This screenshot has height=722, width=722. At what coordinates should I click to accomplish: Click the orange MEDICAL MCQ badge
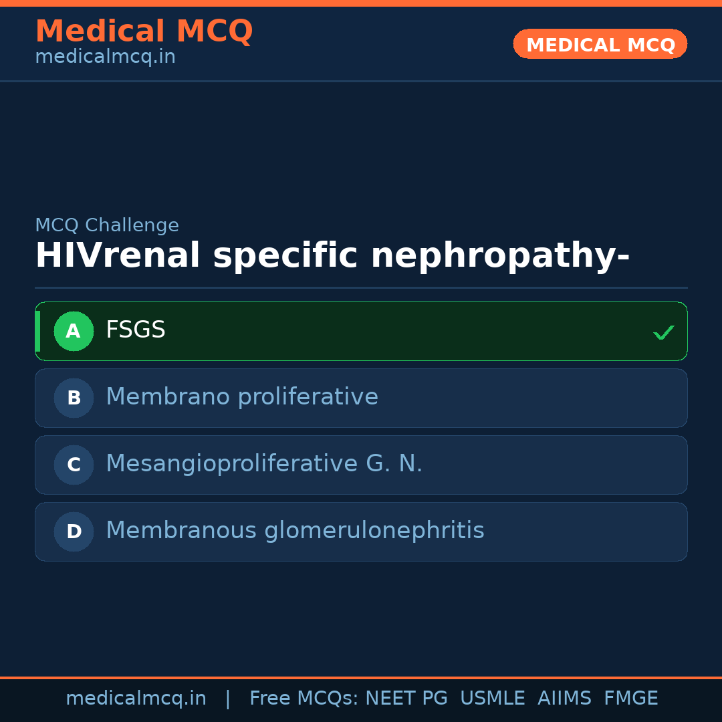600,44
